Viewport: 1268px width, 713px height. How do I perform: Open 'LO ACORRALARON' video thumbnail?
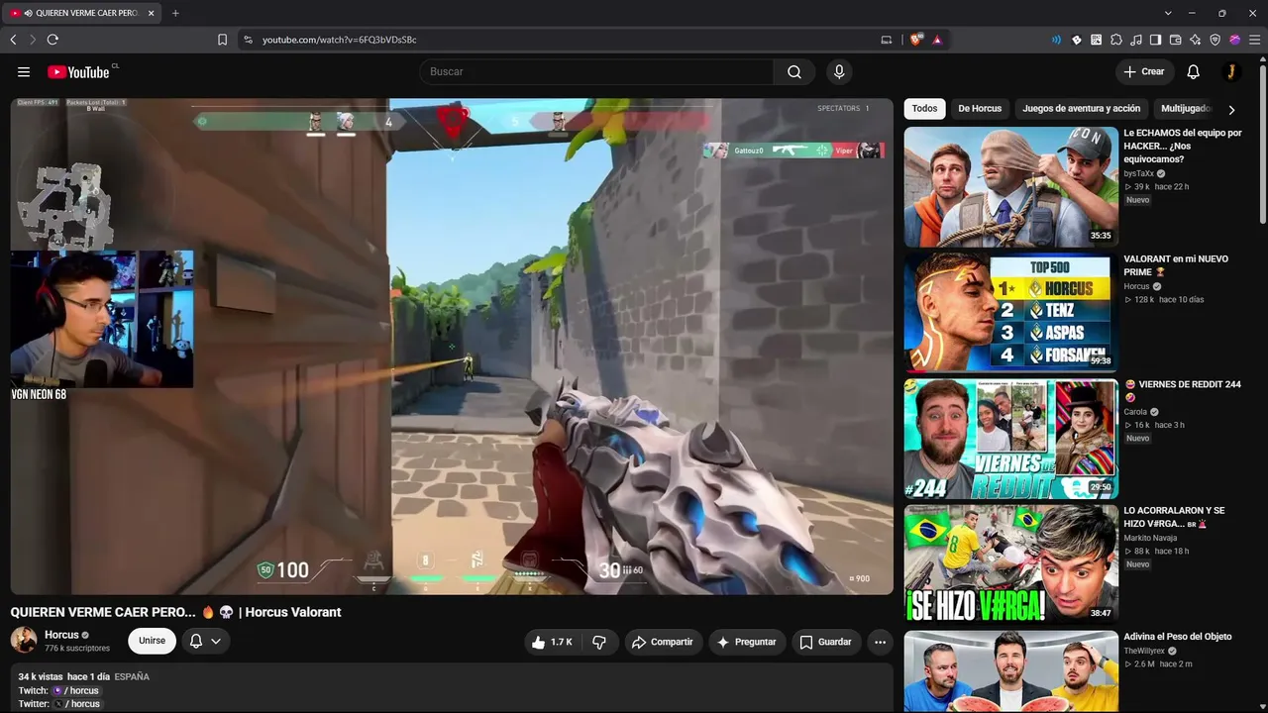pos(1010,564)
